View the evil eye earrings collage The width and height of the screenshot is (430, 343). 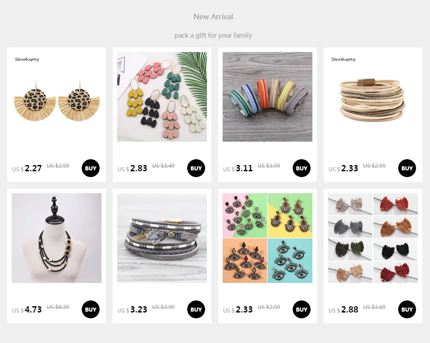[268, 238]
